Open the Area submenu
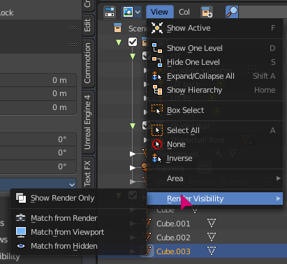 tap(215, 178)
